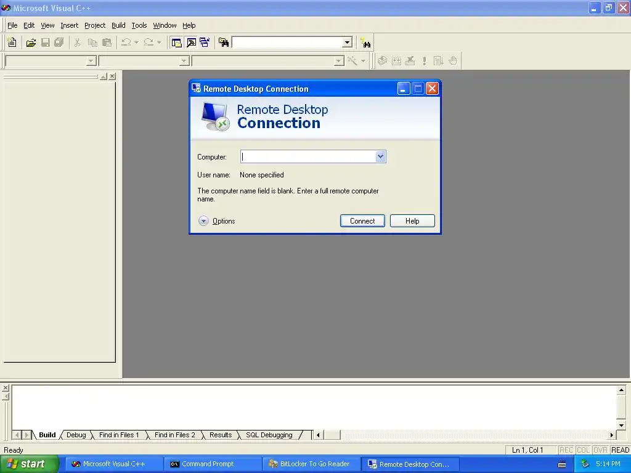Click the Insert Breakpoint hand icon
Viewport: 631px width, 473px height.
pos(453,61)
